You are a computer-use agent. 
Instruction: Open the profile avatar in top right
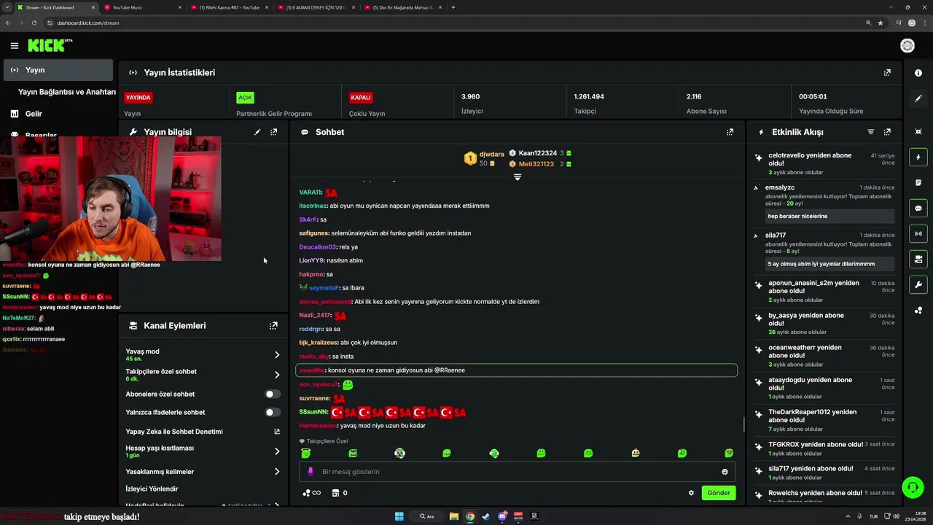tap(907, 46)
